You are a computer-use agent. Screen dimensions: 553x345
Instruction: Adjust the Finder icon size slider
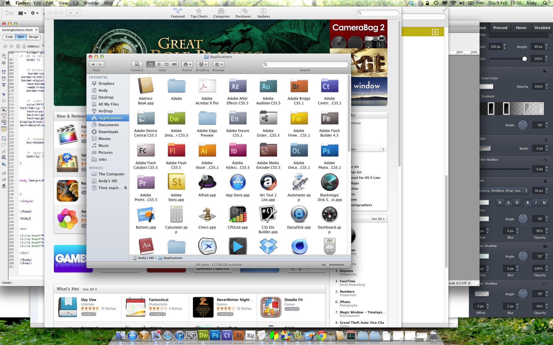(x=327, y=265)
